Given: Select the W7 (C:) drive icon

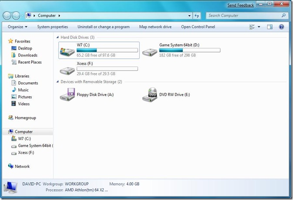Looking at the screenshot, I should 67,51.
